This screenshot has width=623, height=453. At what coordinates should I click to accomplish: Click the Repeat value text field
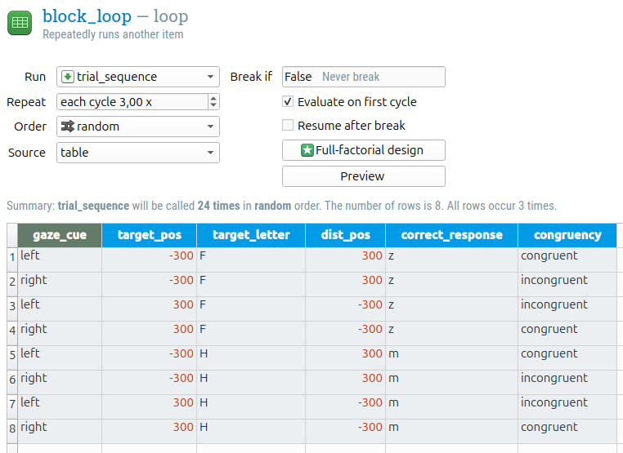pos(131,102)
